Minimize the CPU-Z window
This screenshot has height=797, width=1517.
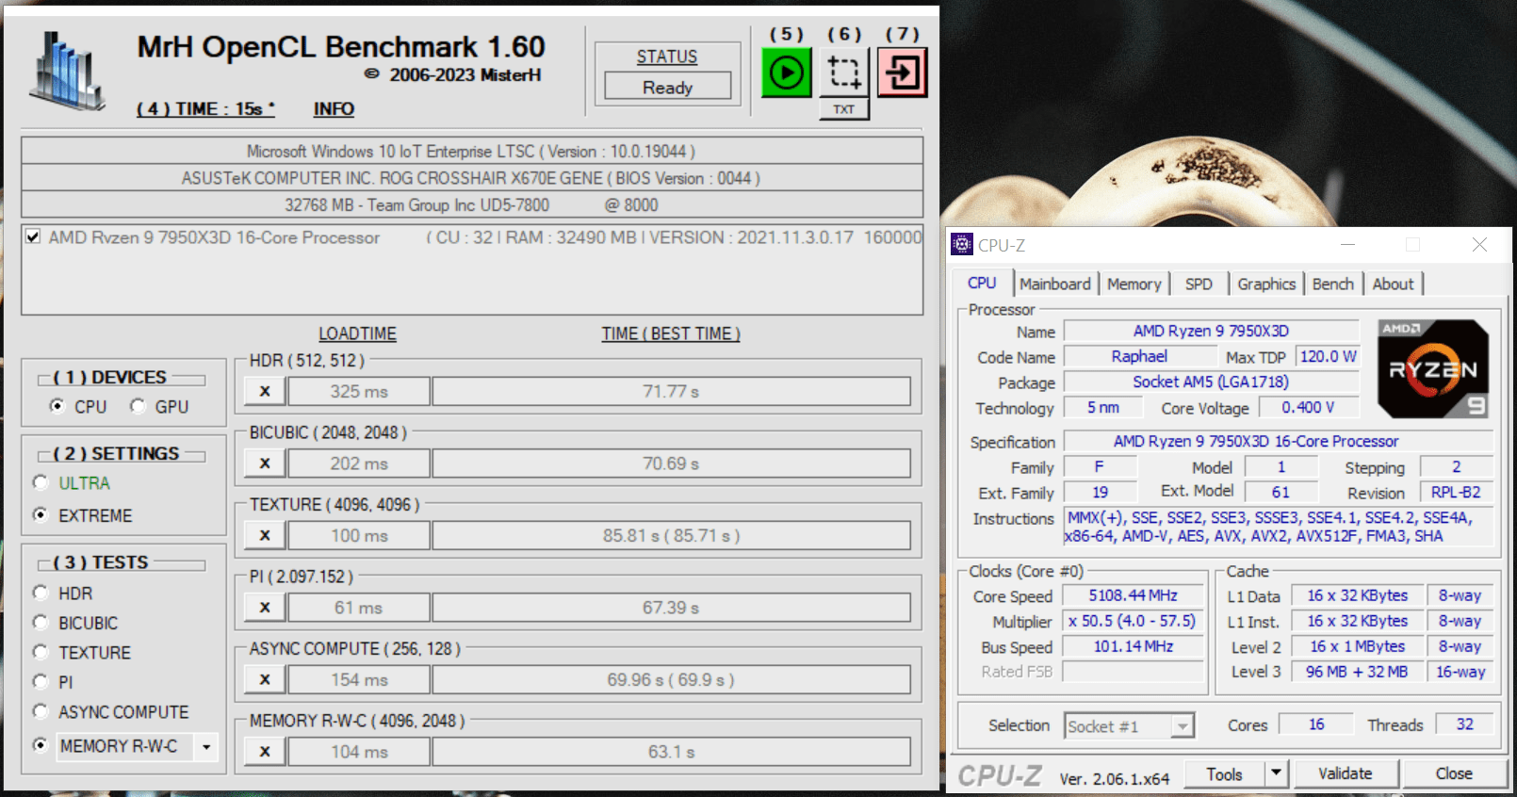coord(1347,245)
